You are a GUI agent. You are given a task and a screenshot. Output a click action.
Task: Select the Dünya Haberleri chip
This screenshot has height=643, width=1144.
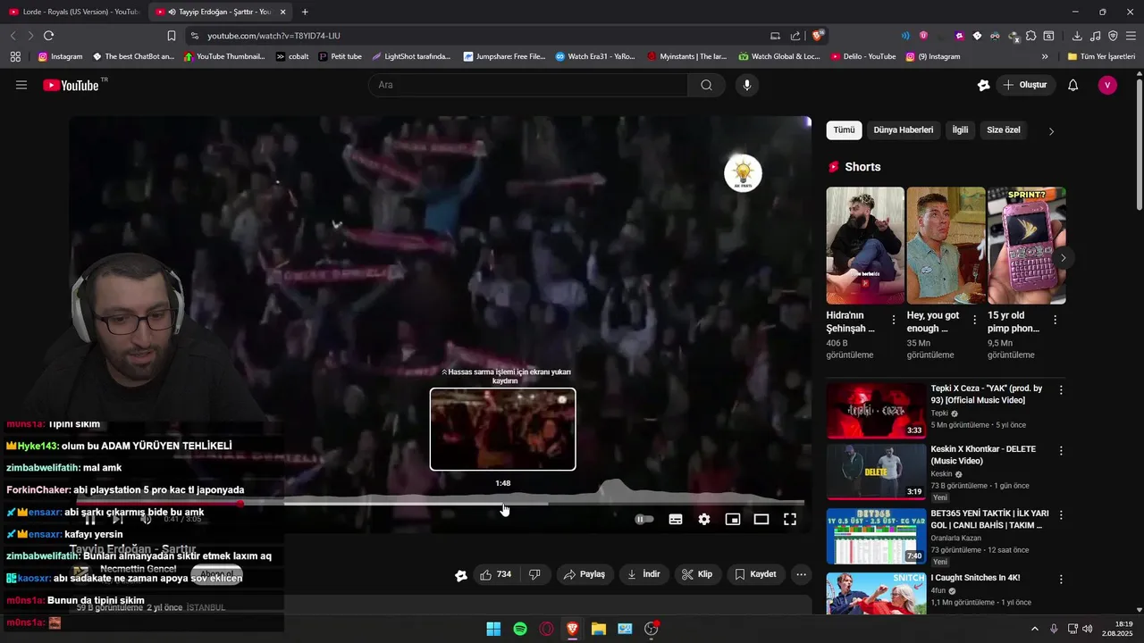[903, 130]
